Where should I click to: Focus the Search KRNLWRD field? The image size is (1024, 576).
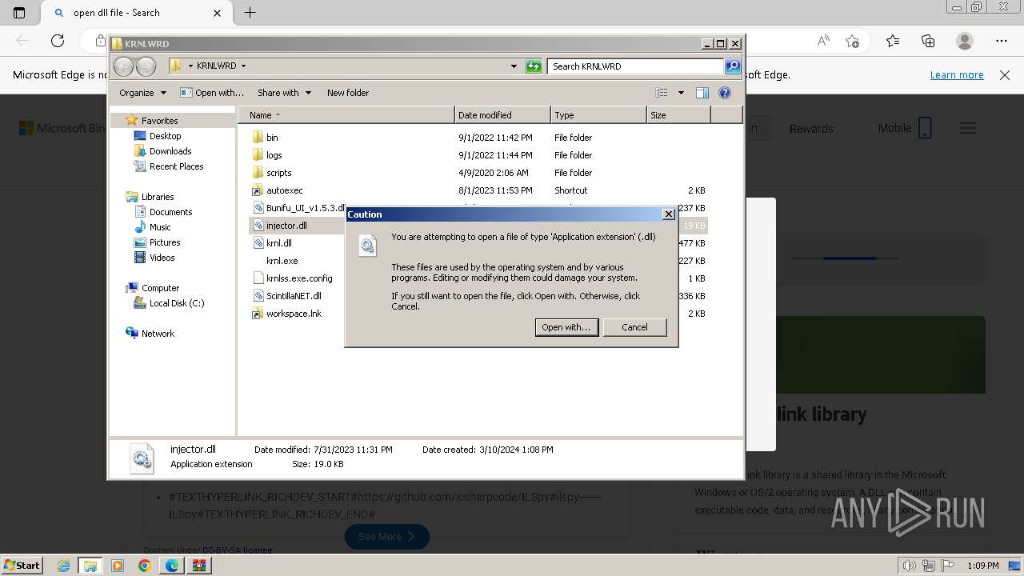pyautogui.click(x=636, y=66)
